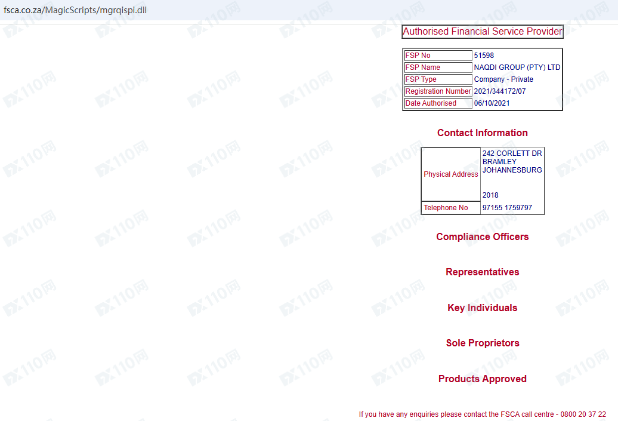This screenshot has width=618, height=421.
Task: Open the Contact Information section heading
Action: (482, 133)
